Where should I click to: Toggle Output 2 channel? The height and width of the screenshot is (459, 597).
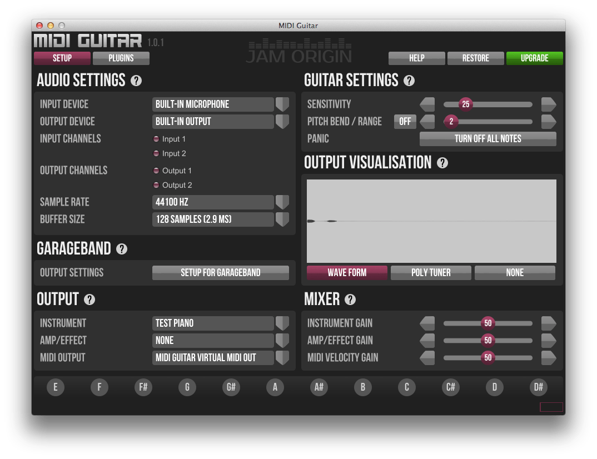156,185
